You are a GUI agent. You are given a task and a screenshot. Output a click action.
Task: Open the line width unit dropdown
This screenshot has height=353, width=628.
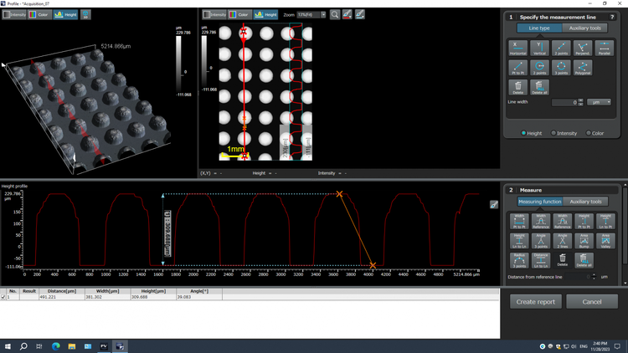pos(598,102)
